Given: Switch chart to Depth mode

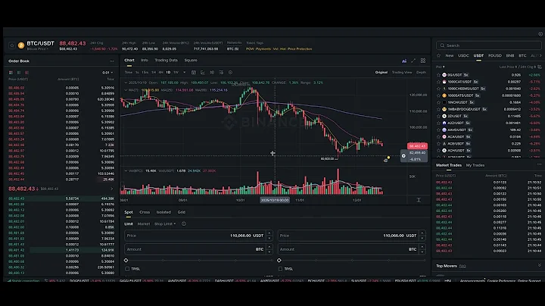Looking at the screenshot, I should click(x=421, y=72).
